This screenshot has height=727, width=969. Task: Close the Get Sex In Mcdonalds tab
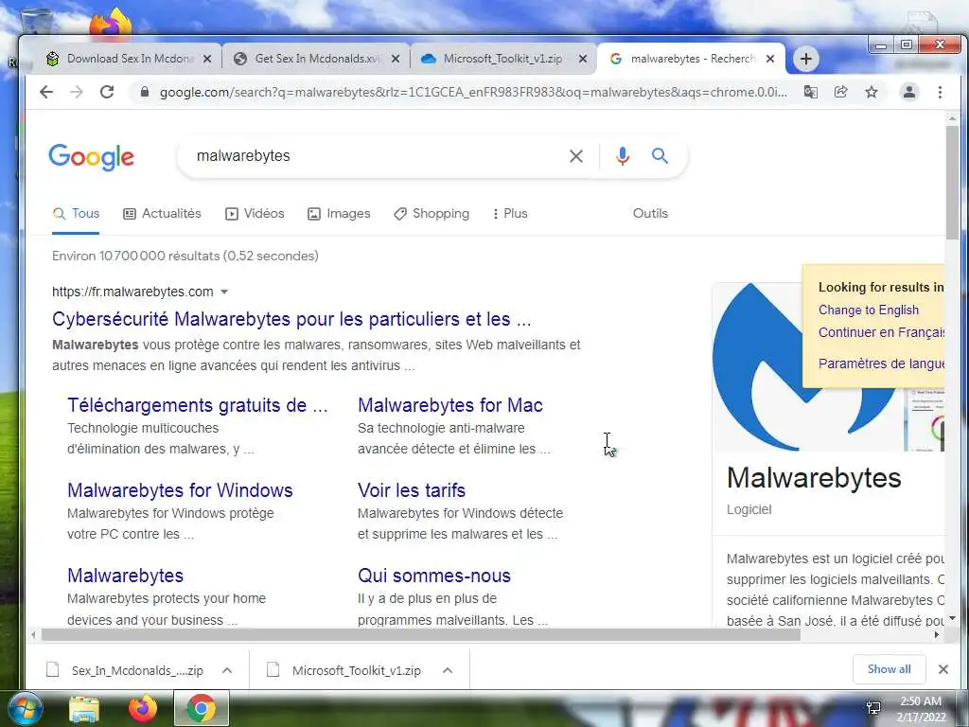pos(396,59)
